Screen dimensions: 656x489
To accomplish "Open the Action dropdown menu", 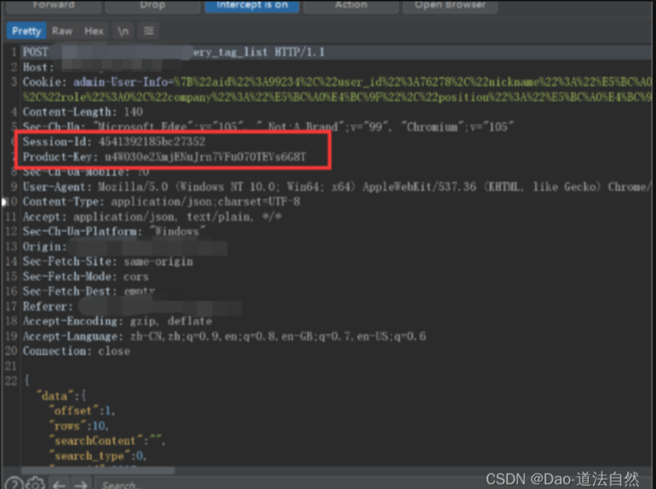I will click(351, 6).
